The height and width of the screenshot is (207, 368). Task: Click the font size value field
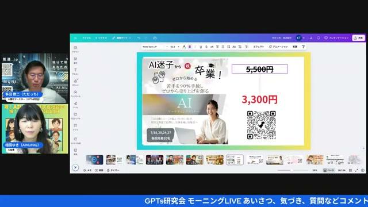click(172, 47)
